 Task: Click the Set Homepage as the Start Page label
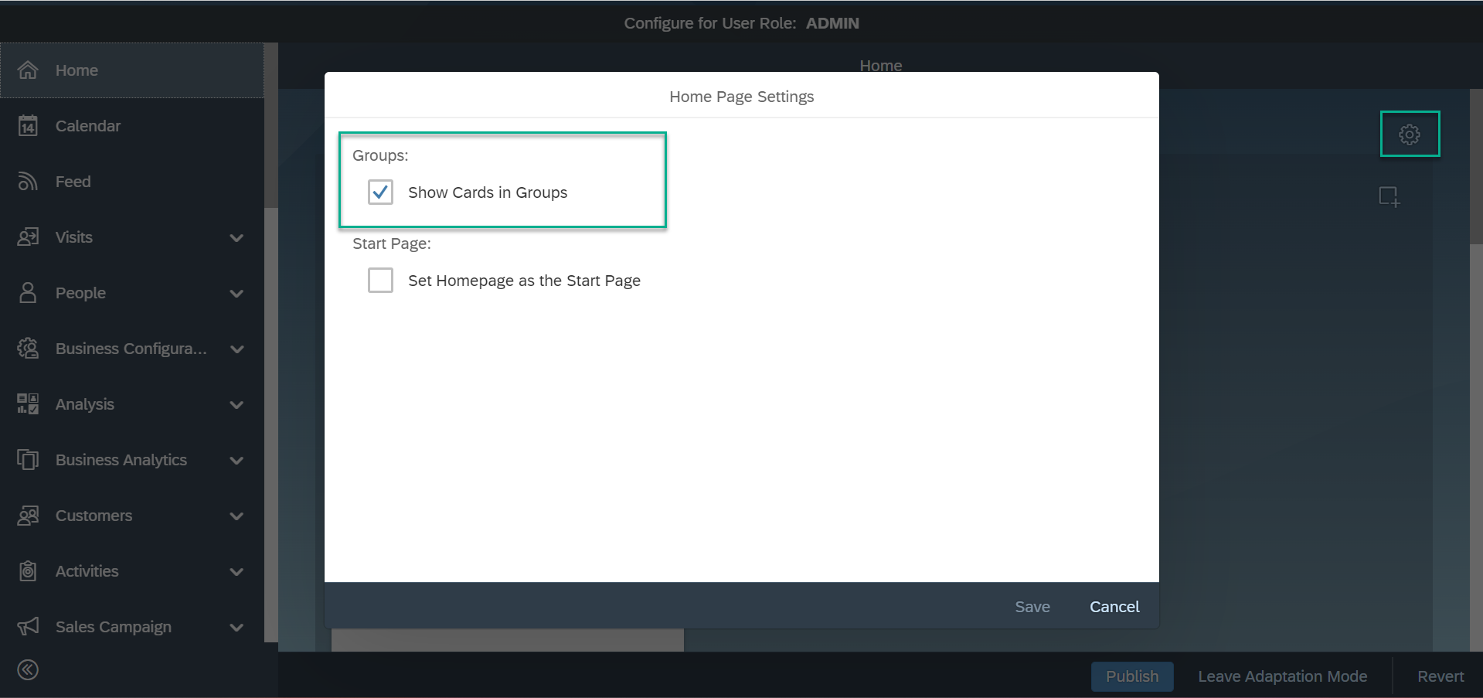coord(524,281)
